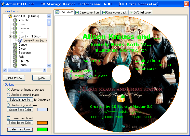Viewport: 190px width, 136px height.
Task: Click the Blues genre folder icon
Action: coord(15,24)
